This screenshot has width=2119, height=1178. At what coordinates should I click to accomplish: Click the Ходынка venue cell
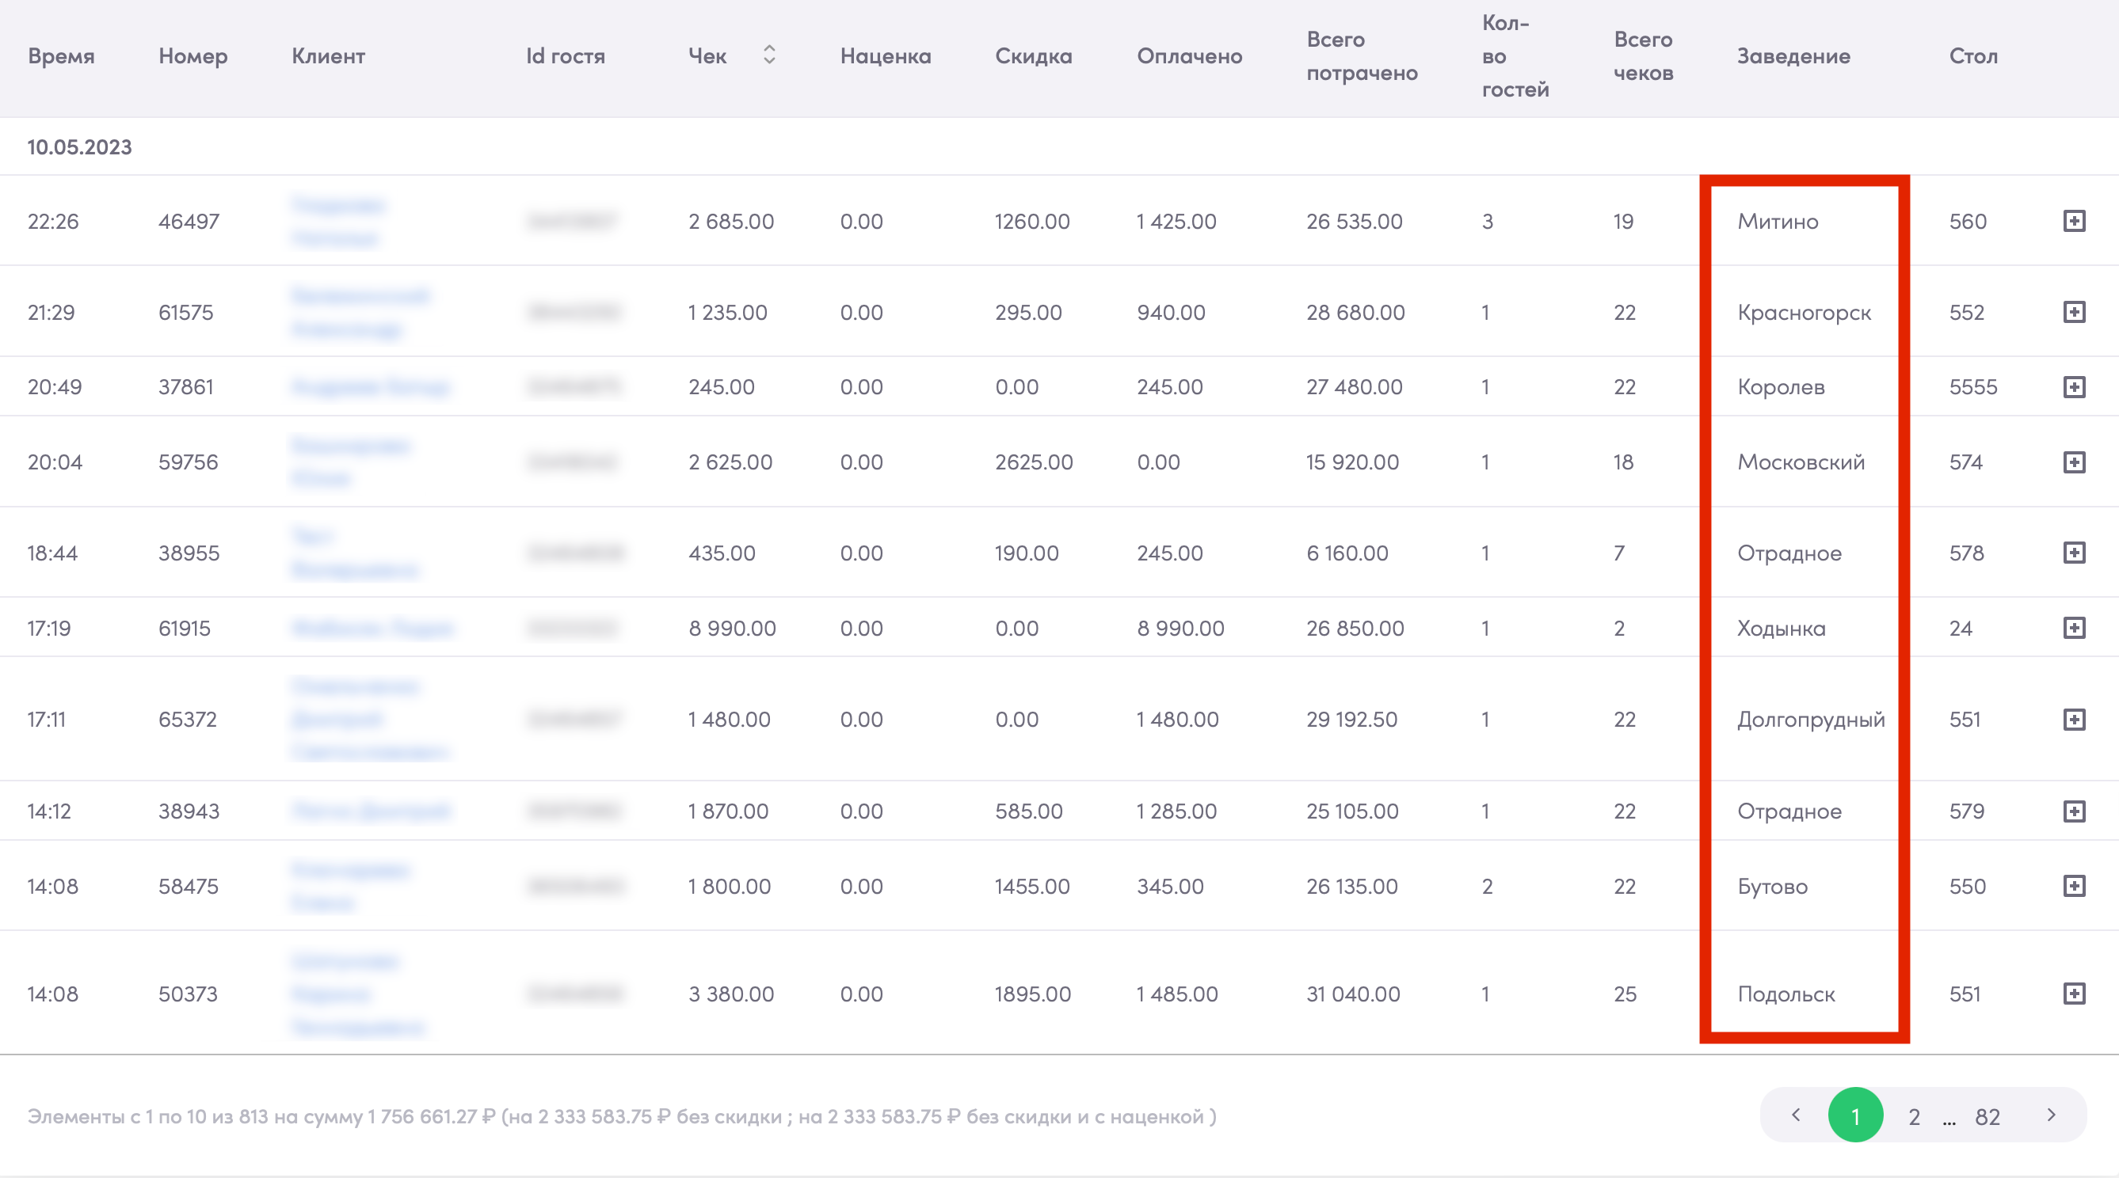(x=1781, y=629)
